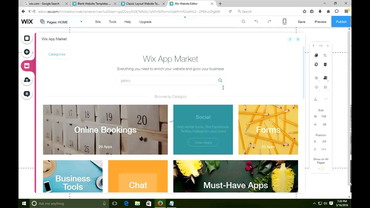Click the duplicate icon in toolbox
This screenshot has width=370, height=208.
316,64
